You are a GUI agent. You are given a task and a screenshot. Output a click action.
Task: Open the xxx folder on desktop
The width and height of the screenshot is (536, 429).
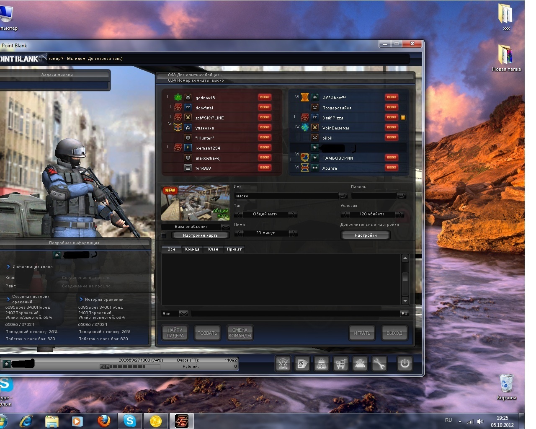point(506,17)
